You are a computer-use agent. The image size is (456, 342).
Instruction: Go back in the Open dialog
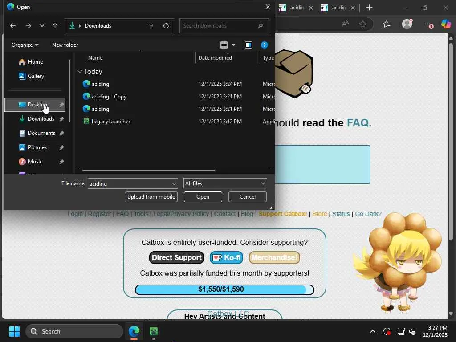point(13,26)
